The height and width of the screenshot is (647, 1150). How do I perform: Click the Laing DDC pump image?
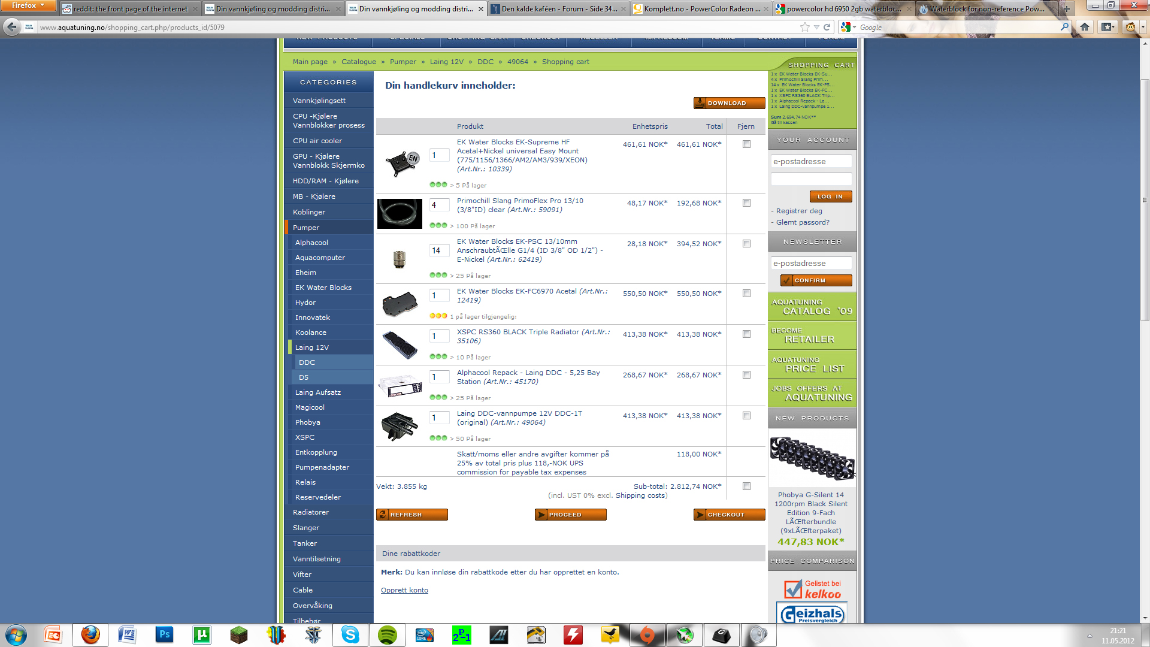400,427
